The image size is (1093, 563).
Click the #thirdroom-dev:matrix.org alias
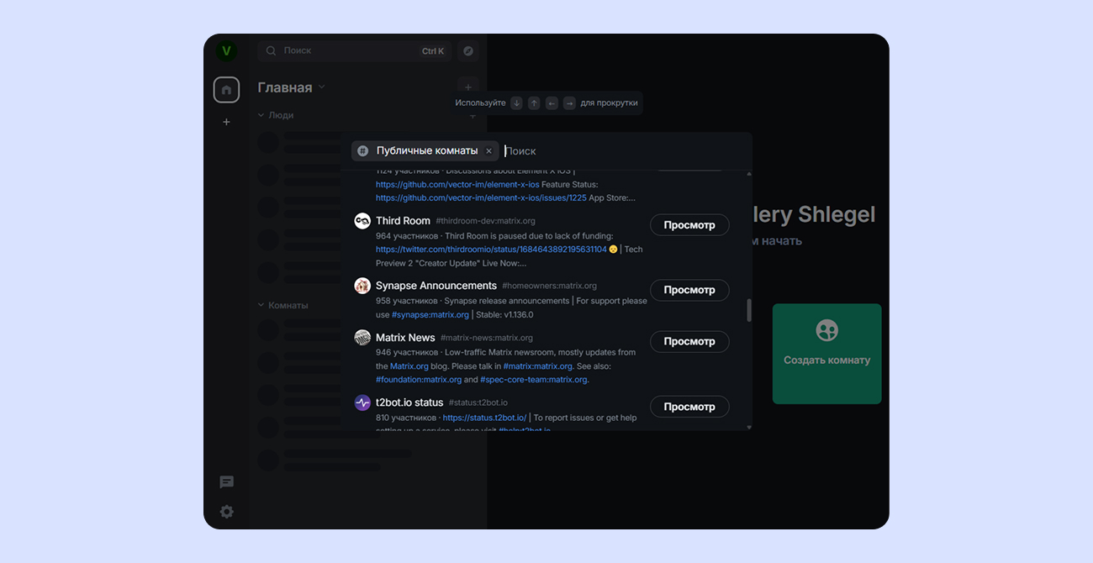(485, 221)
